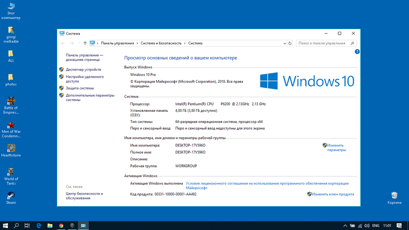Open the clock showing 11:01
Screen dimensions: 409x230
(387, 226)
